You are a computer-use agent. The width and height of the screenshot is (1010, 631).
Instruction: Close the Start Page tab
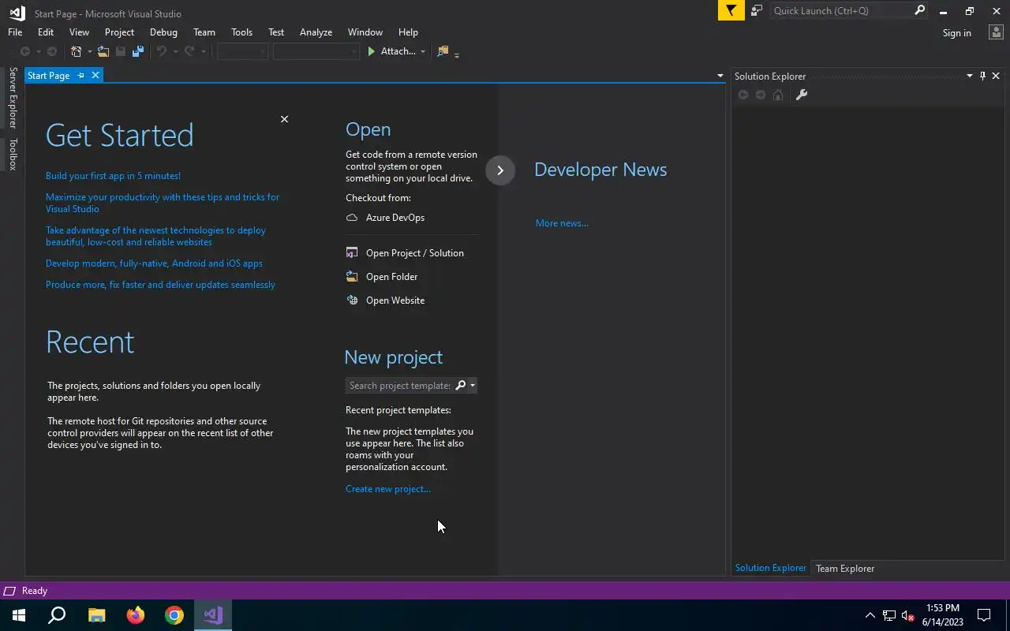95,75
